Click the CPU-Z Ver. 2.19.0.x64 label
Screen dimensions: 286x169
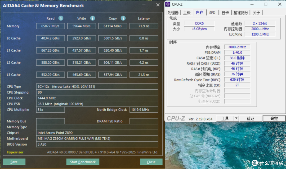(200, 119)
